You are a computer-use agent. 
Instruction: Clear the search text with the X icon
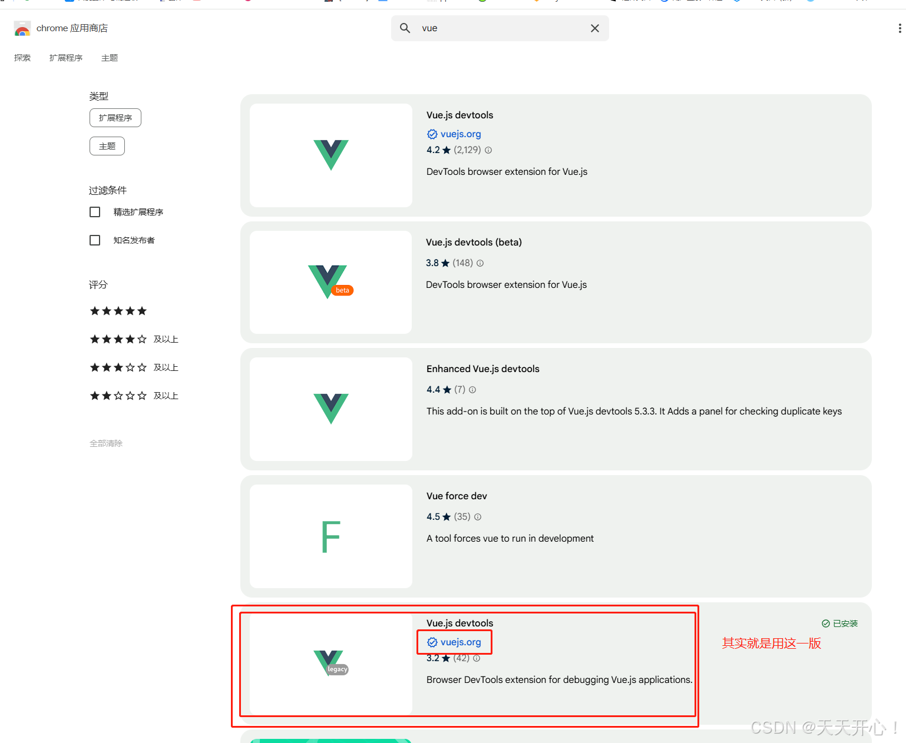[x=595, y=28]
